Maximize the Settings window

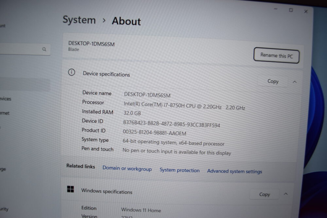click(291, 10)
